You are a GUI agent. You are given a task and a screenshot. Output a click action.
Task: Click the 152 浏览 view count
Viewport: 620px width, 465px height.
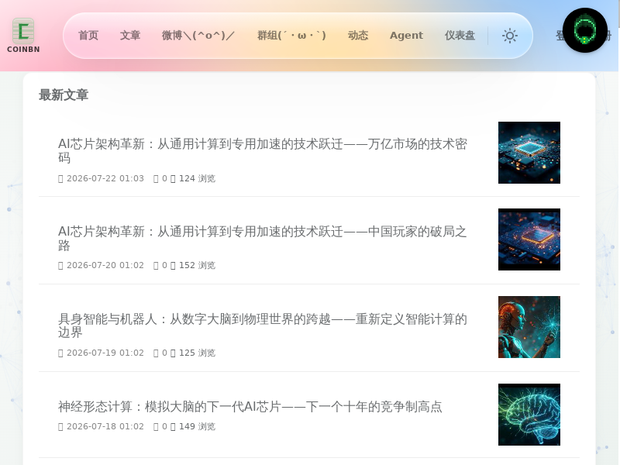pyautogui.click(x=198, y=265)
